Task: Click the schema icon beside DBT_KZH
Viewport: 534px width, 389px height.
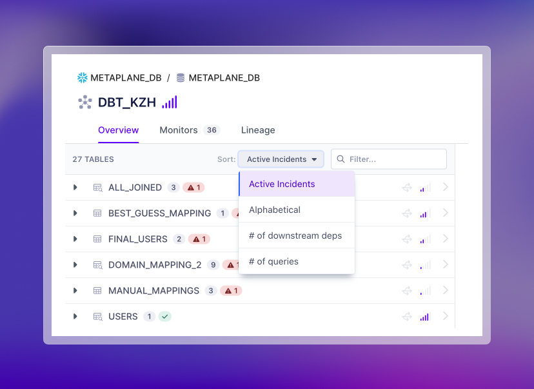Action: pos(85,102)
